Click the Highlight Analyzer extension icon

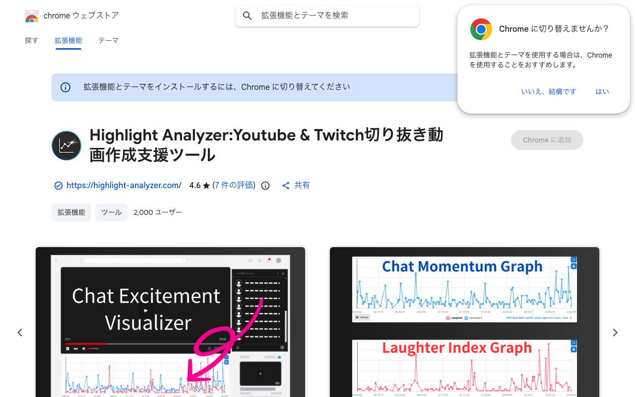pyautogui.click(x=66, y=145)
